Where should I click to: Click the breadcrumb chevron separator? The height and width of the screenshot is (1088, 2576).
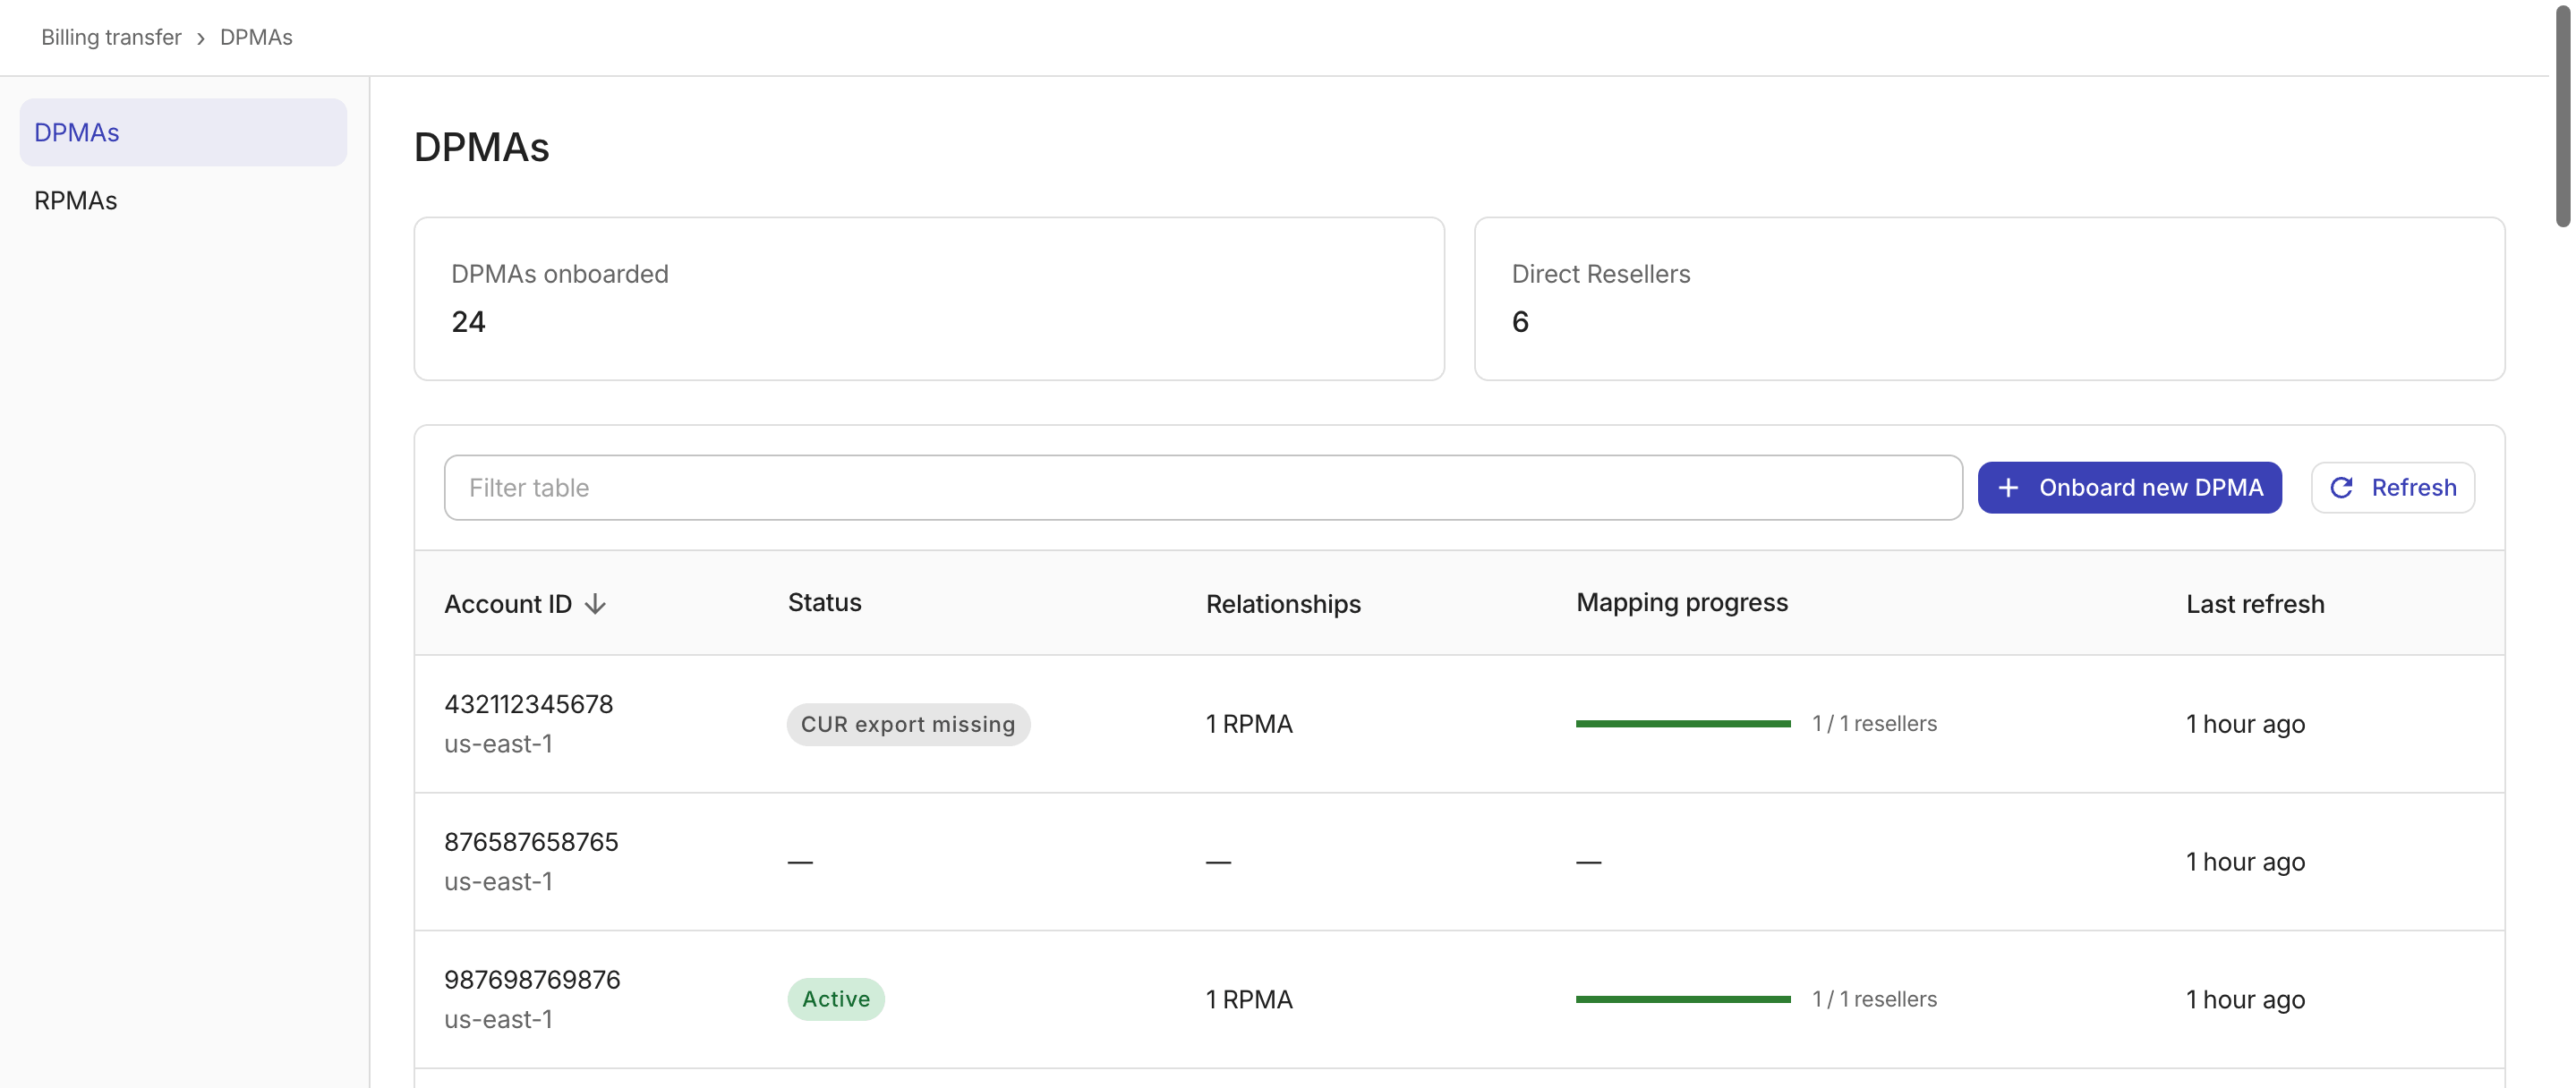point(201,38)
